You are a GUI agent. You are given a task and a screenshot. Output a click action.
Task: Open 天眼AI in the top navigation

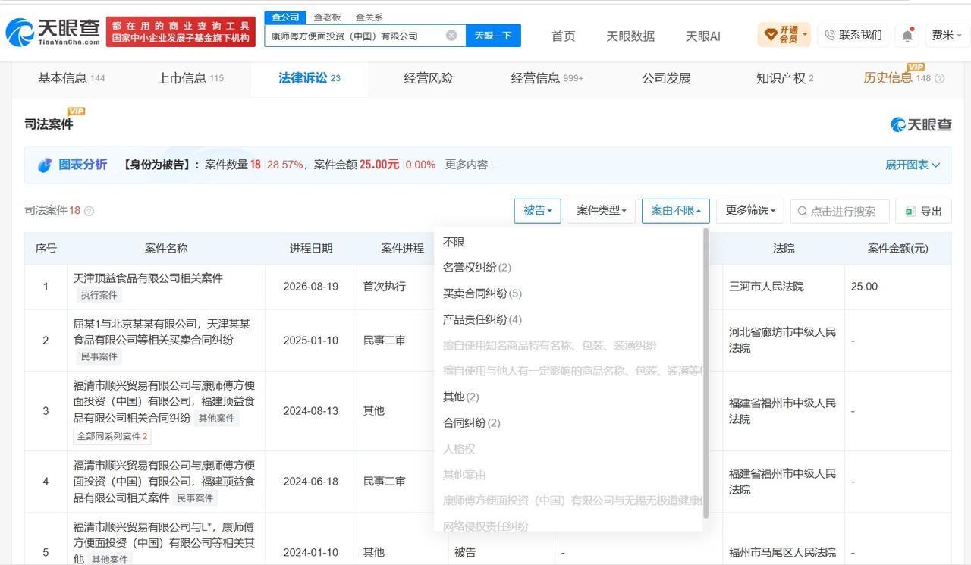click(x=703, y=36)
